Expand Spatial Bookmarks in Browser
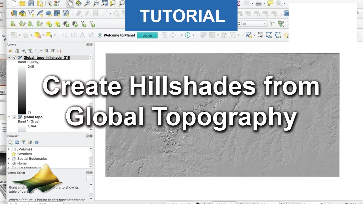363x204 pixels. [9, 159]
